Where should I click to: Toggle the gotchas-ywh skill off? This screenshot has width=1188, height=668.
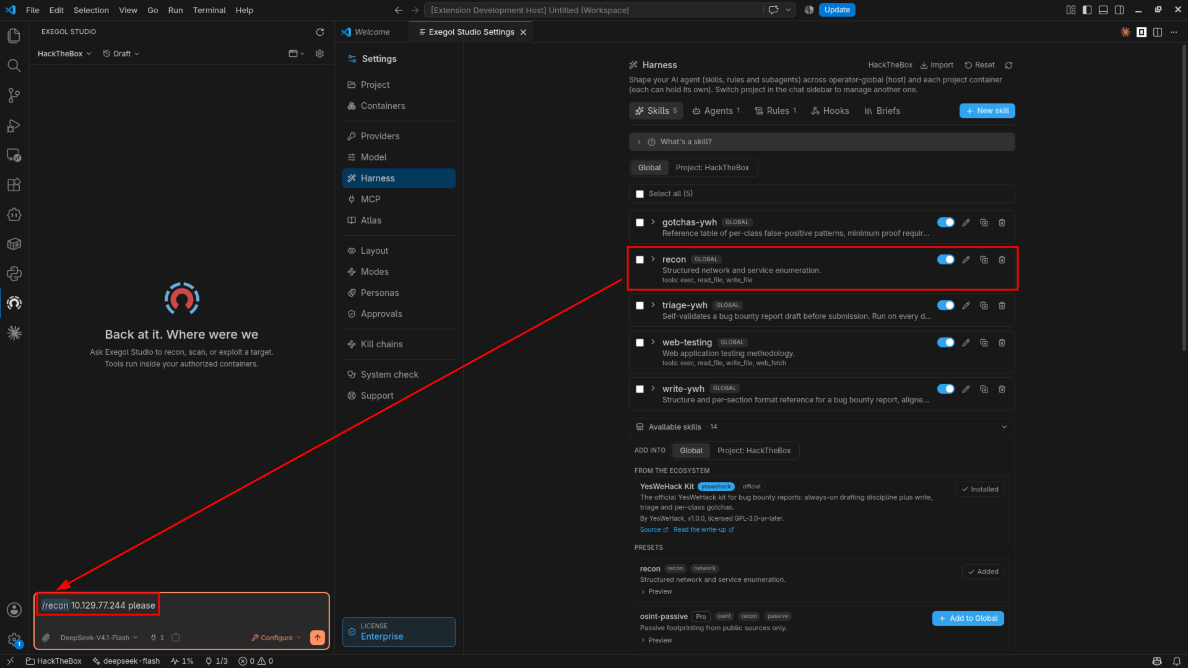[x=945, y=222]
